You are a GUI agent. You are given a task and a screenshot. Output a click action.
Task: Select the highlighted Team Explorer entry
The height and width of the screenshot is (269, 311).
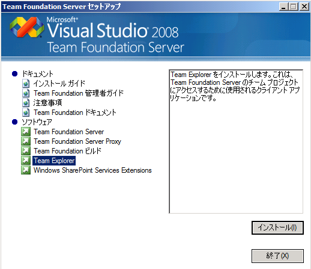click(54, 161)
